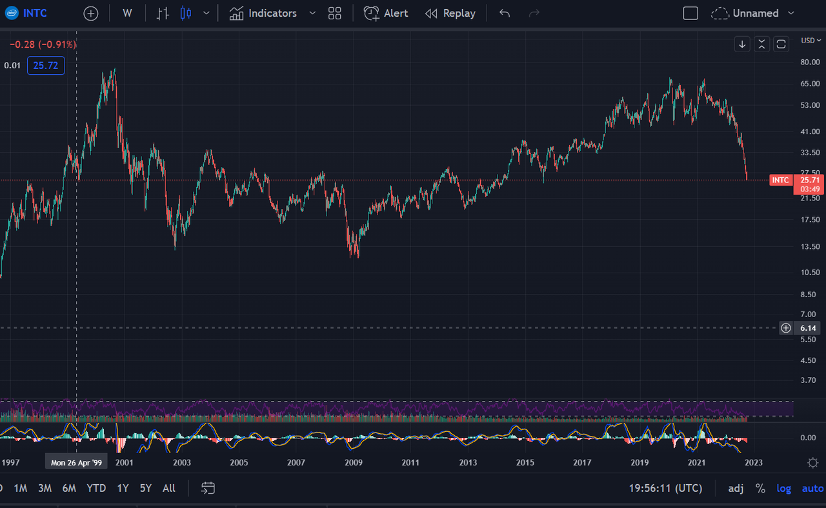Redo the last chart action
The width and height of the screenshot is (826, 508).
coord(534,13)
